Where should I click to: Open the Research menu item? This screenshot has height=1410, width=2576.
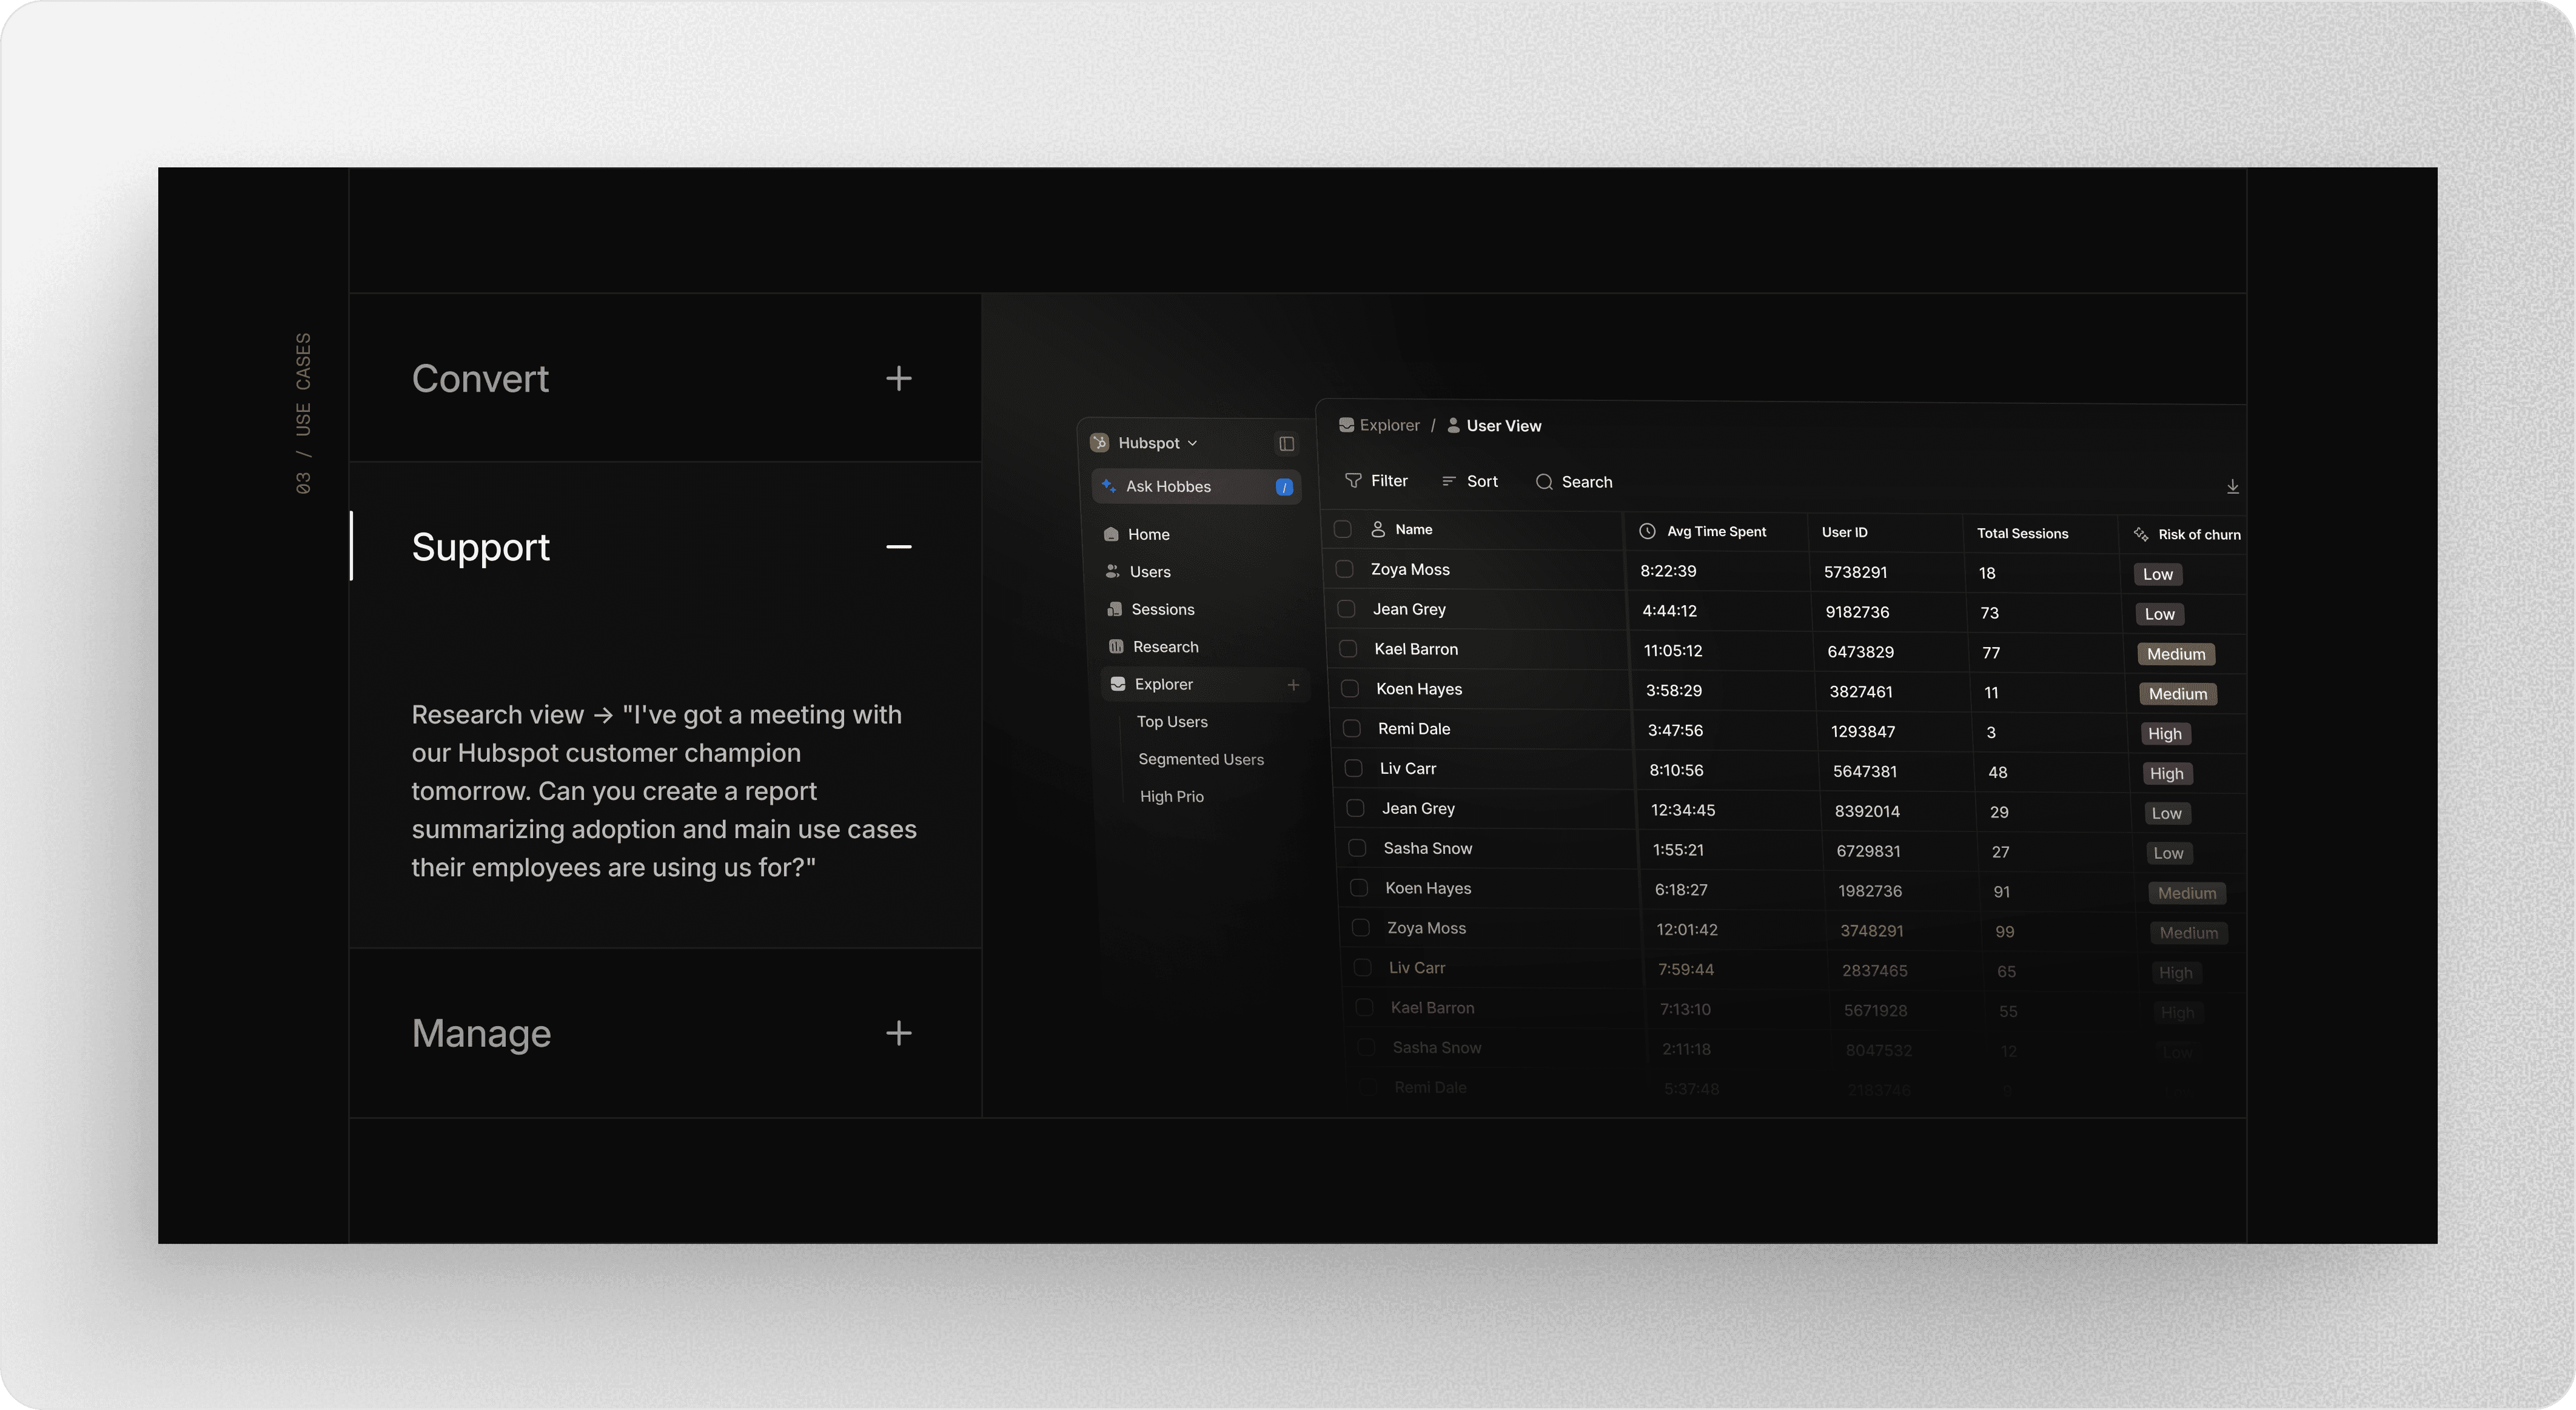coord(1165,647)
